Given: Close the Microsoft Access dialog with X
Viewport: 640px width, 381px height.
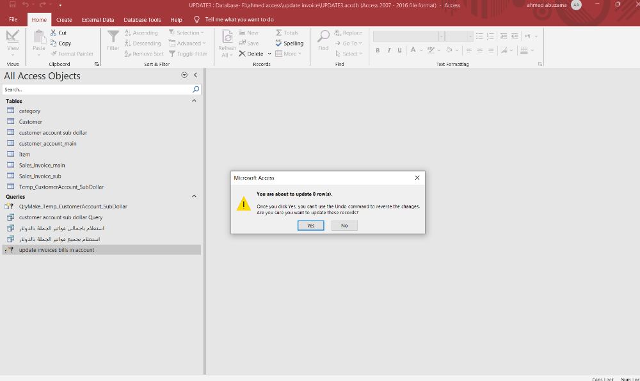Looking at the screenshot, I should [x=417, y=178].
